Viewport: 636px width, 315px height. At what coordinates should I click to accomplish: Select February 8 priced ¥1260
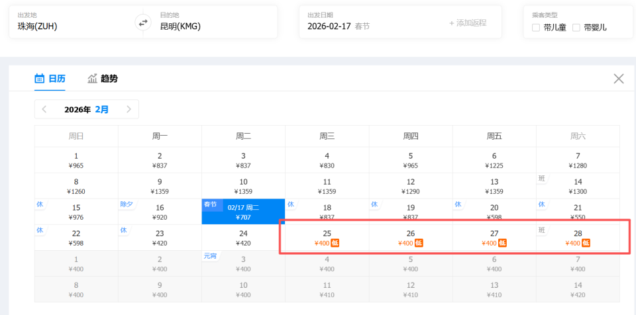(x=76, y=186)
